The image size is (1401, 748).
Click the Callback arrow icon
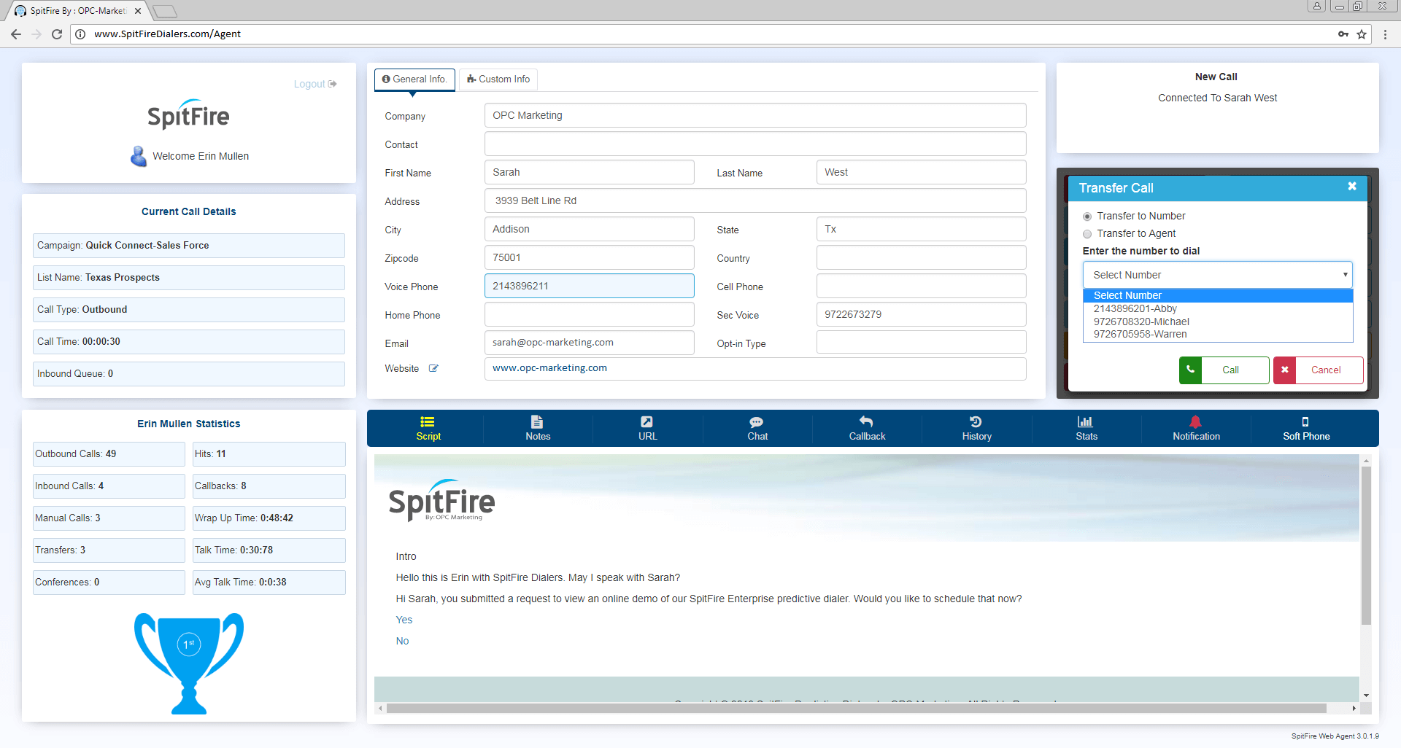866,421
